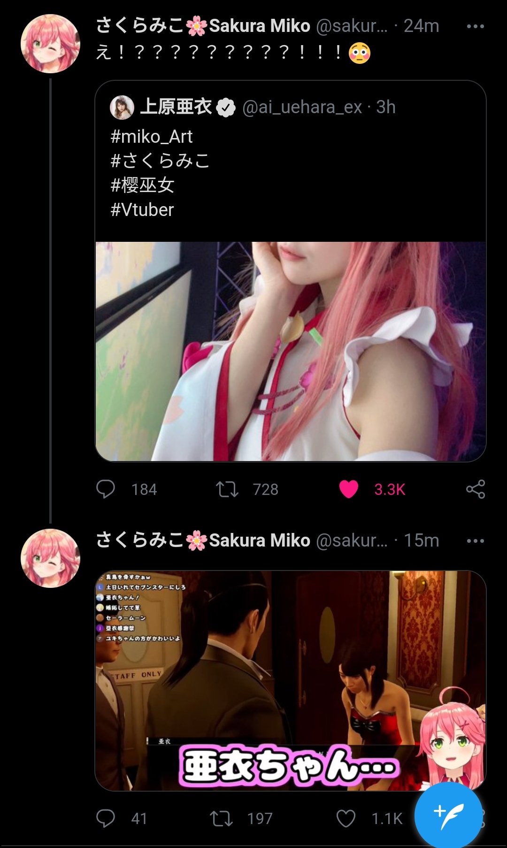507x848 pixels.
Task: Retweet the tweet with 728 retweets
Action: click(x=227, y=489)
